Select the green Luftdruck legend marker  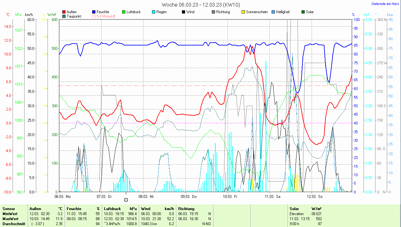124,12
